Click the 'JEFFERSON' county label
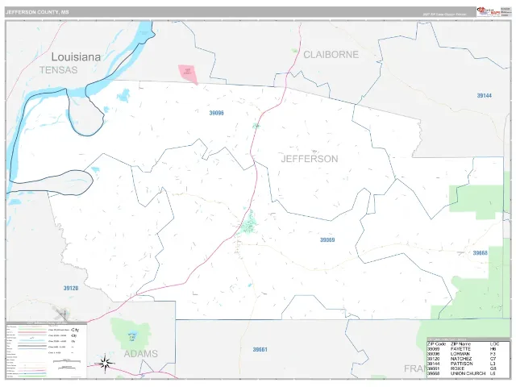The image size is (516, 387). tap(310, 159)
